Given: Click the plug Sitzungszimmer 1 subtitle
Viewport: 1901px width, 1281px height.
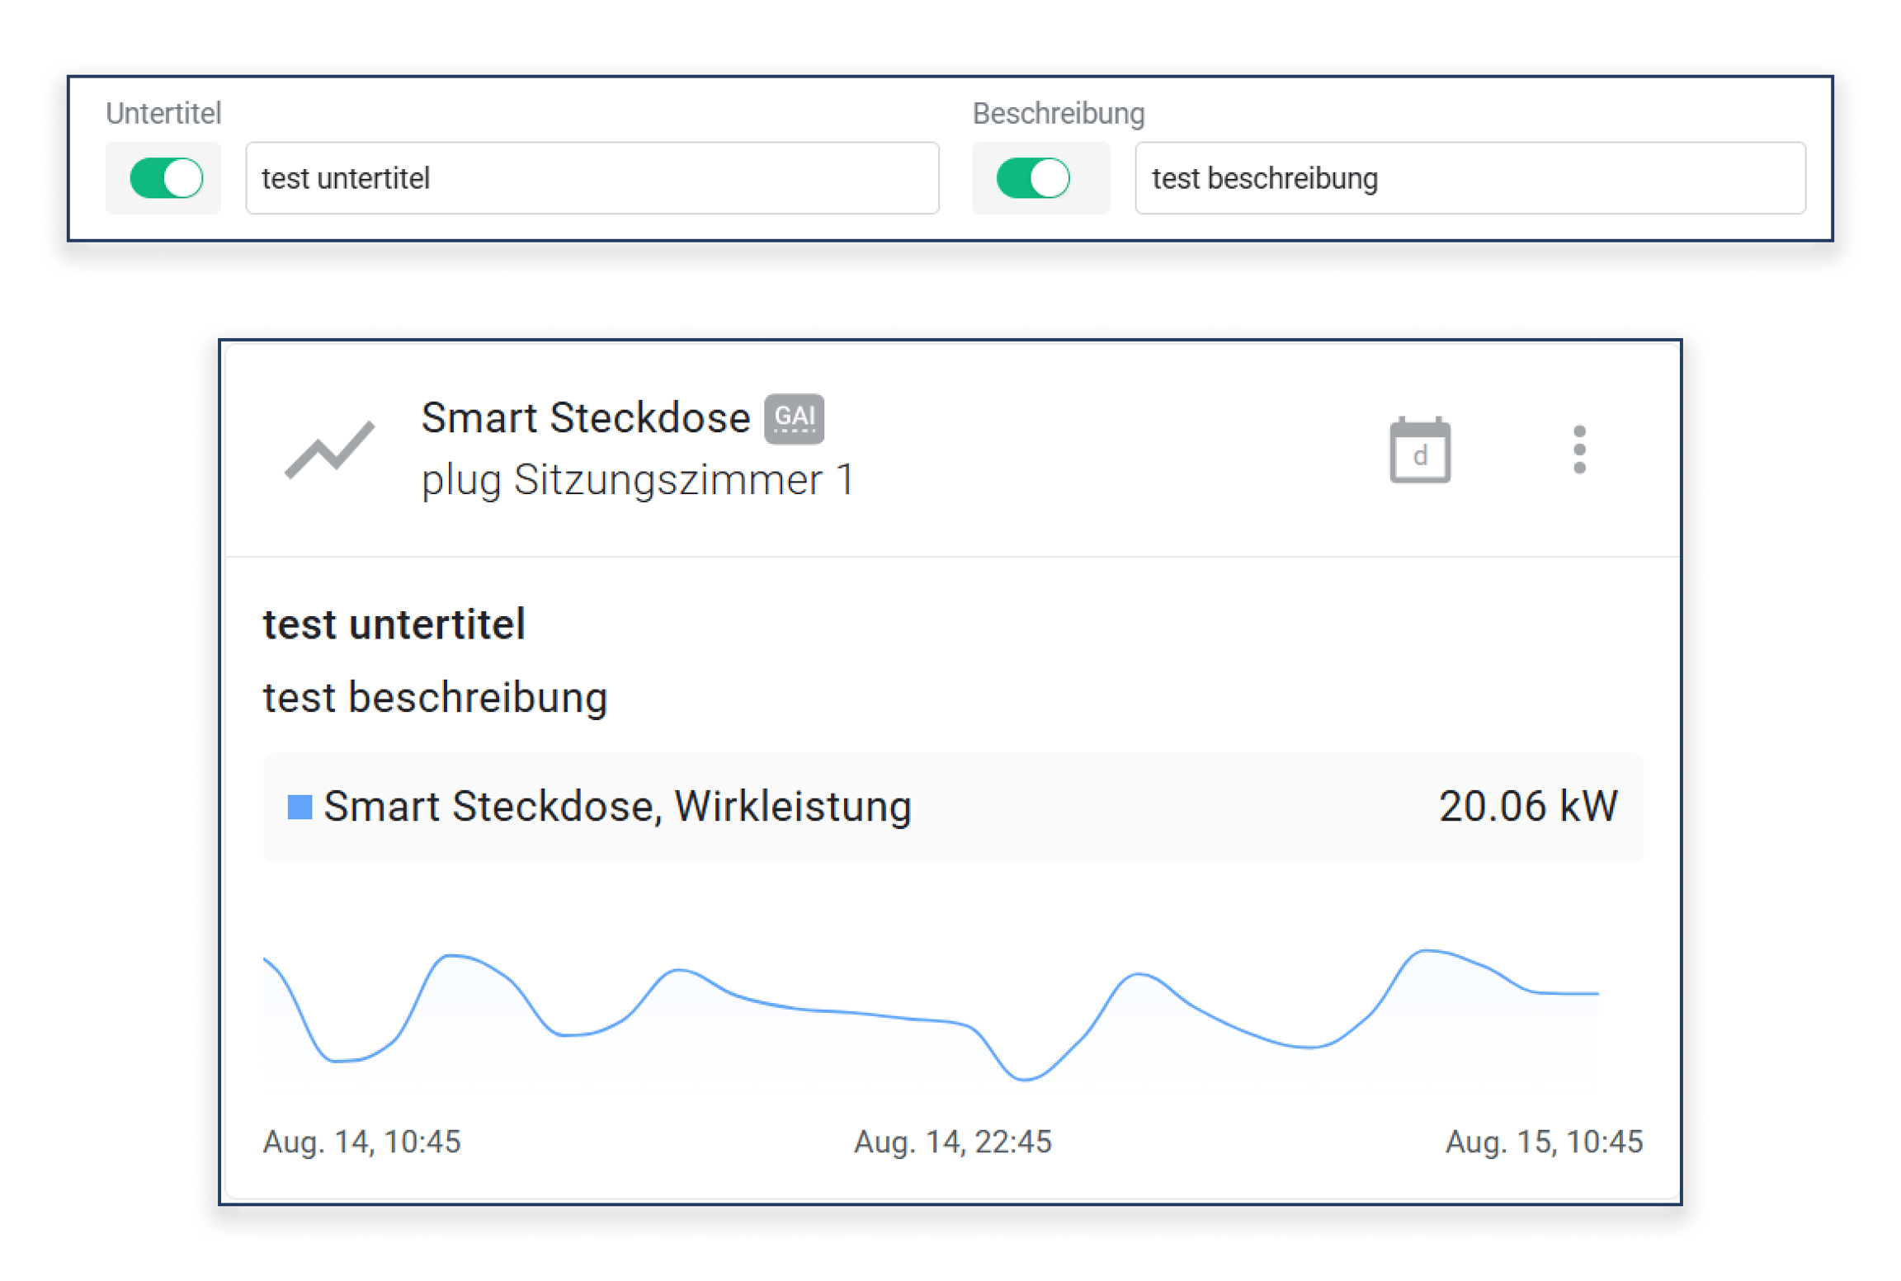Looking at the screenshot, I should click(637, 480).
